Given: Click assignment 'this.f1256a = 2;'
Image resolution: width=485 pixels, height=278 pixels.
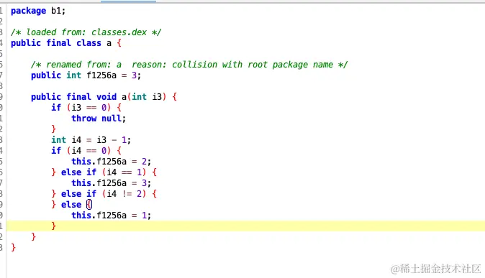Looking at the screenshot, I should click(x=112, y=162).
